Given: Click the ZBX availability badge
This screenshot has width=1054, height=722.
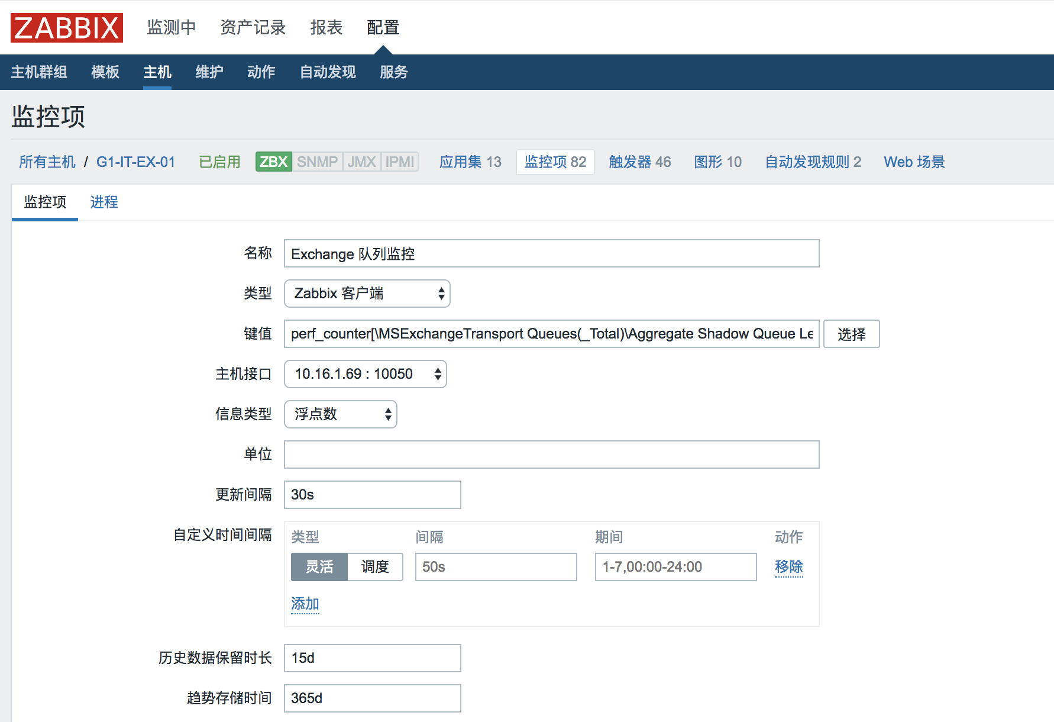Looking at the screenshot, I should [274, 162].
